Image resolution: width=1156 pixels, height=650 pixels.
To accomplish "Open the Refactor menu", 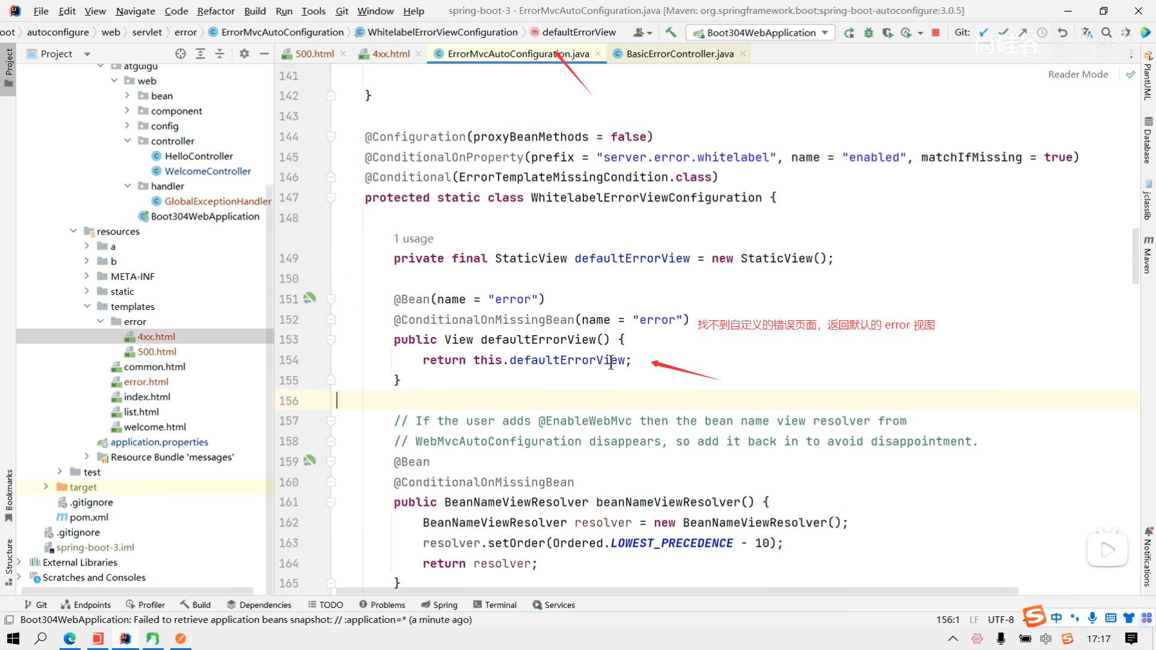I will tap(216, 11).
